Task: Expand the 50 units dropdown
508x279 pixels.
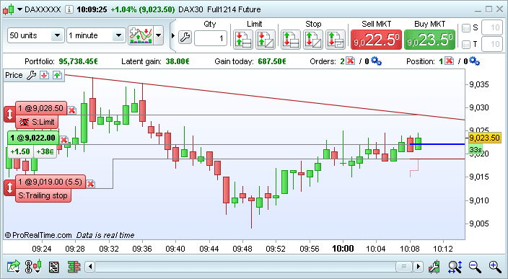Action: pyautogui.click(x=57, y=35)
